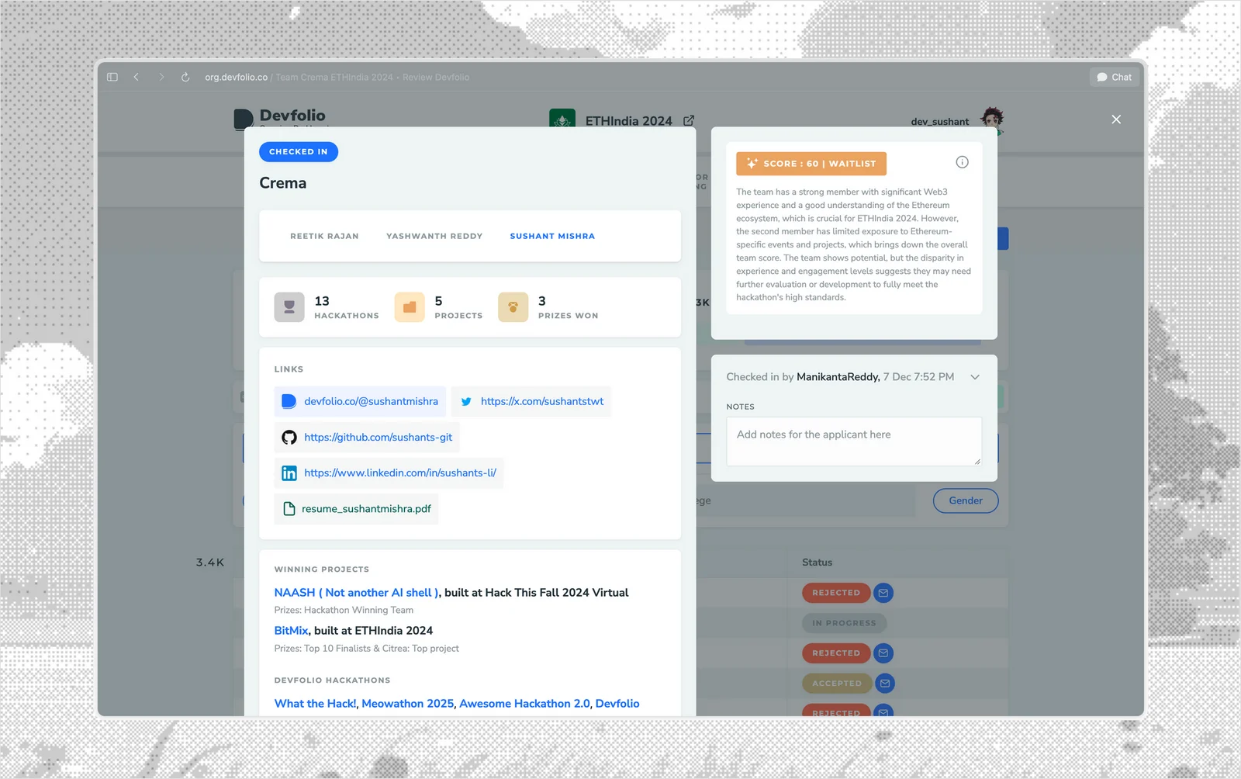Screen dimensions: 1241x779
Task: Open the x.com/sushantstwt Twitter link
Action: pyautogui.click(x=531, y=401)
